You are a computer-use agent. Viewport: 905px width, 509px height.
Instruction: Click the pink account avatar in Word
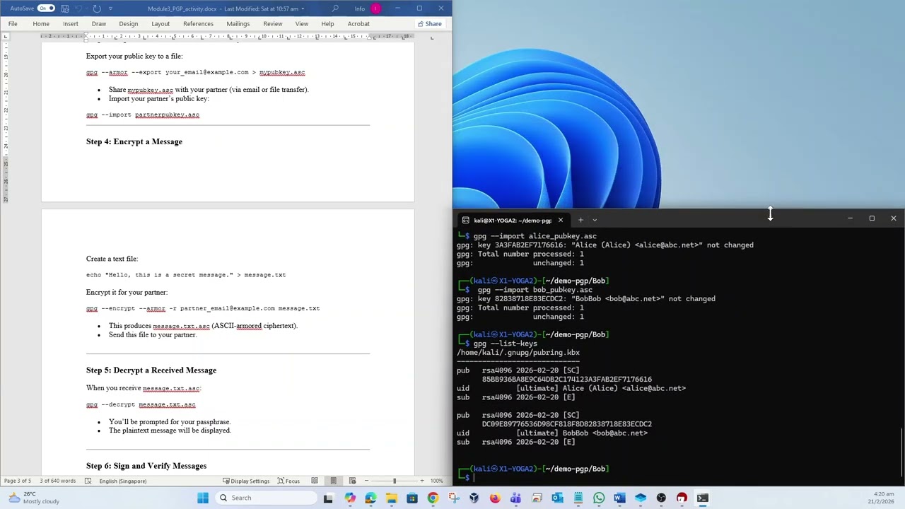click(x=375, y=8)
